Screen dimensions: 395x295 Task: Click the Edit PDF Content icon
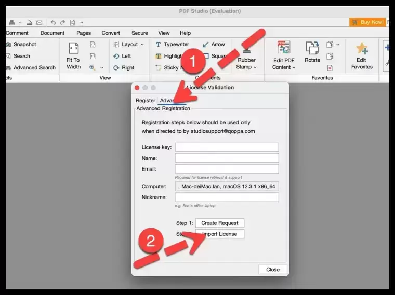[x=284, y=47]
